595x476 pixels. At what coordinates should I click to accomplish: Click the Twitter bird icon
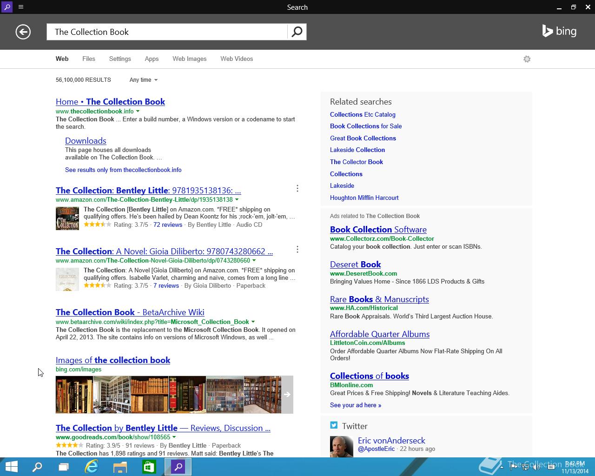tap(334, 425)
